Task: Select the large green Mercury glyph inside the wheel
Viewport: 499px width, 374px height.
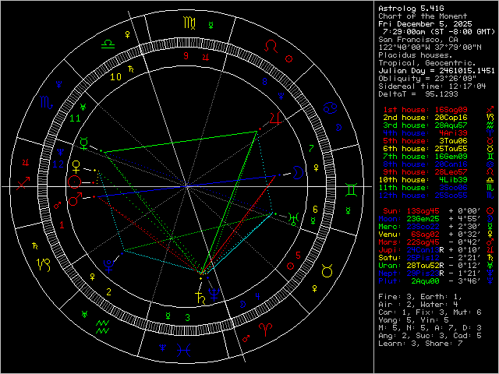Action: click(x=83, y=143)
